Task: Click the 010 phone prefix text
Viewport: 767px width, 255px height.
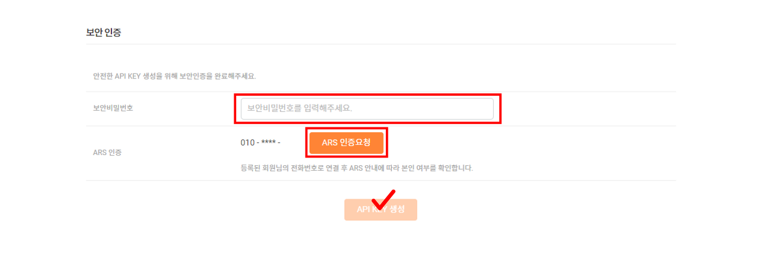Action: tap(247, 142)
